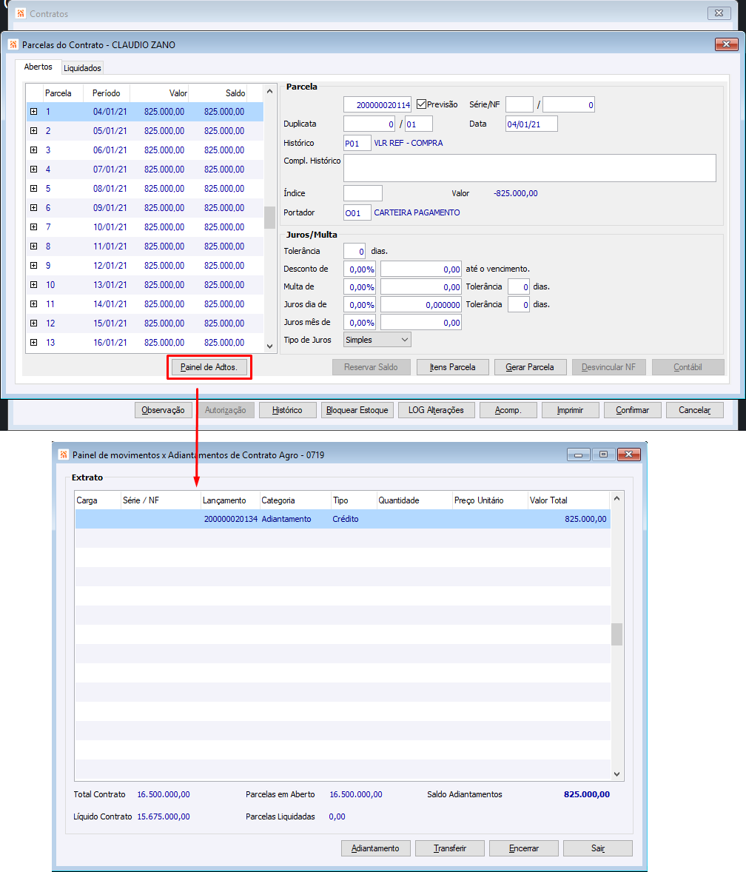The image size is (746, 872).
Task: Click Histórico button in Contratos window
Action: (x=287, y=410)
